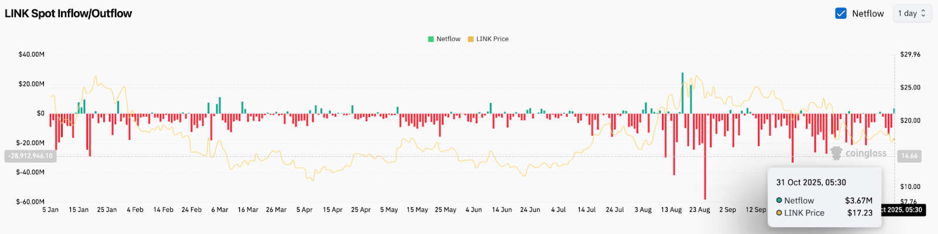Click the Netflow label next to checkbox
The height and width of the screenshot is (234, 938).
868,13
